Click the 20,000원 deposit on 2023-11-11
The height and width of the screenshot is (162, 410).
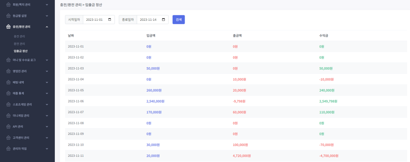(x=153, y=156)
